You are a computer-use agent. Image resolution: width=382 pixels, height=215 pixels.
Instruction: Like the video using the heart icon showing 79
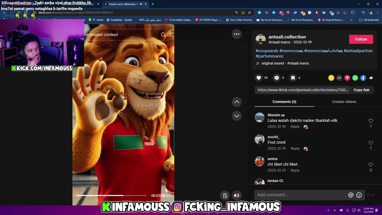pos(259,78)
